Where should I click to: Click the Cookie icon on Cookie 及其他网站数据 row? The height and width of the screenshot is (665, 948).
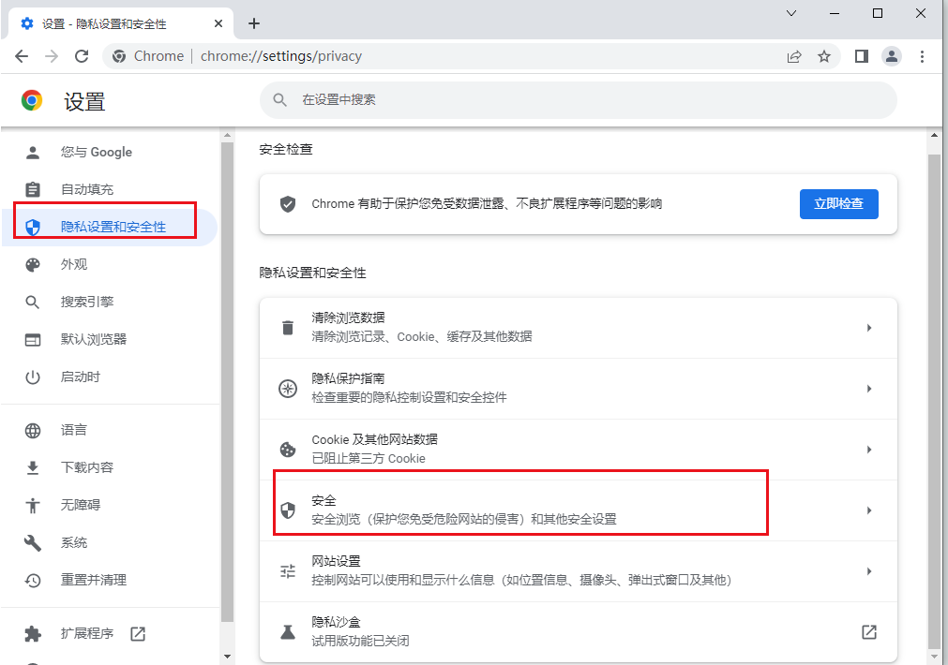(288, 449)
